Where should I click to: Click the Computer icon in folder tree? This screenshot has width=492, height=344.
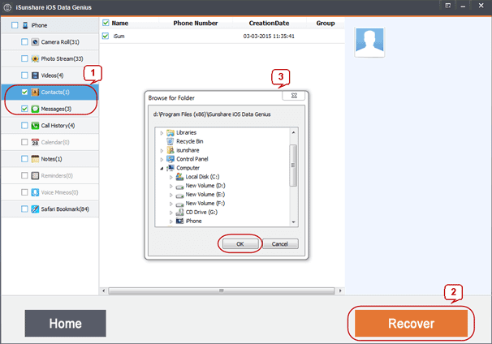[170, 168]
